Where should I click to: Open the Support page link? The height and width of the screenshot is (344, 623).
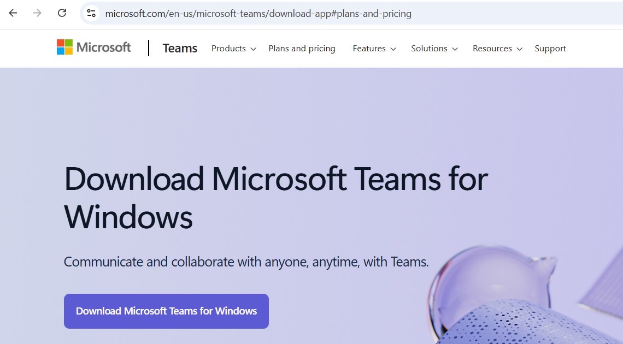pyautogui.click(x=550, y=49)
